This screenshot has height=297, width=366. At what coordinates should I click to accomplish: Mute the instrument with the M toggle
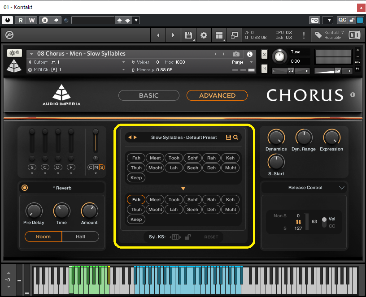point(264,68)
